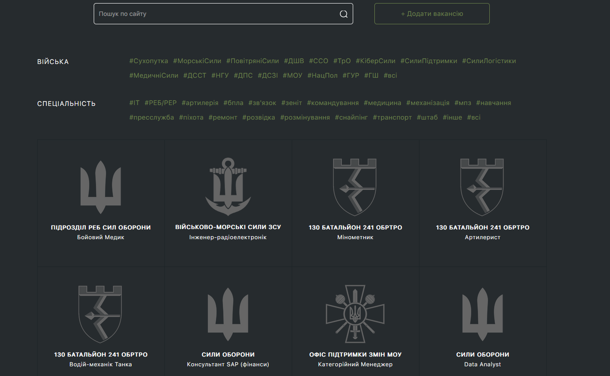Viewport: 610px width, 376px height.
Task: Select the #ГУР troop tag
Action: (x=351, y=75)
